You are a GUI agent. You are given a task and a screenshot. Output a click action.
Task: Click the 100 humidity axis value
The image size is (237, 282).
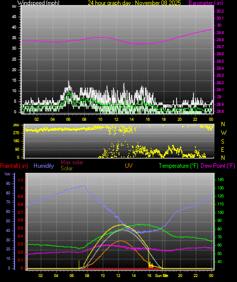(7, 174)
